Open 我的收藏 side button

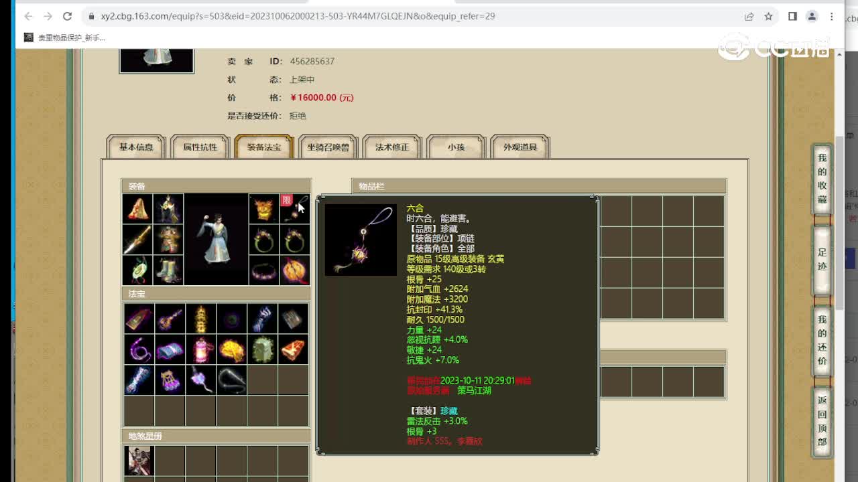click(822, 179)
